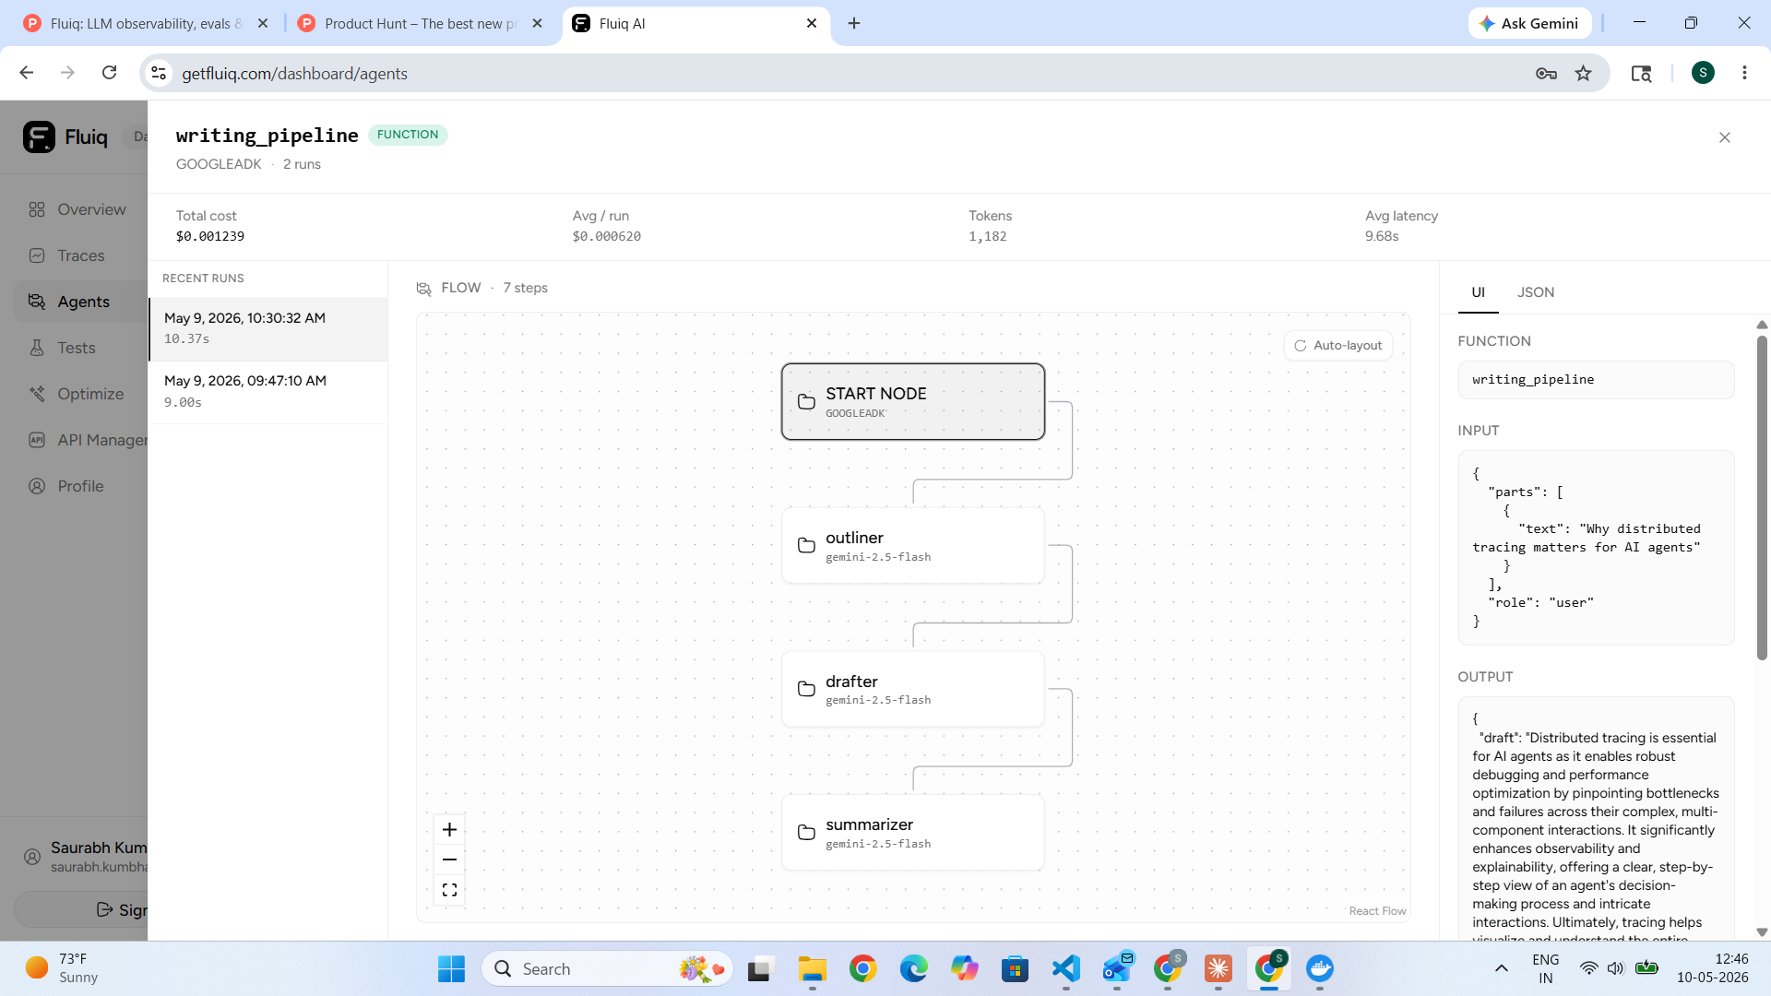Click the Overview grid icon
This screenshot has width=1771, height=996.
(37, 209)
